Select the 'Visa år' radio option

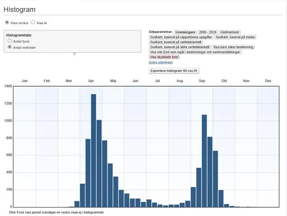(33, 22)
